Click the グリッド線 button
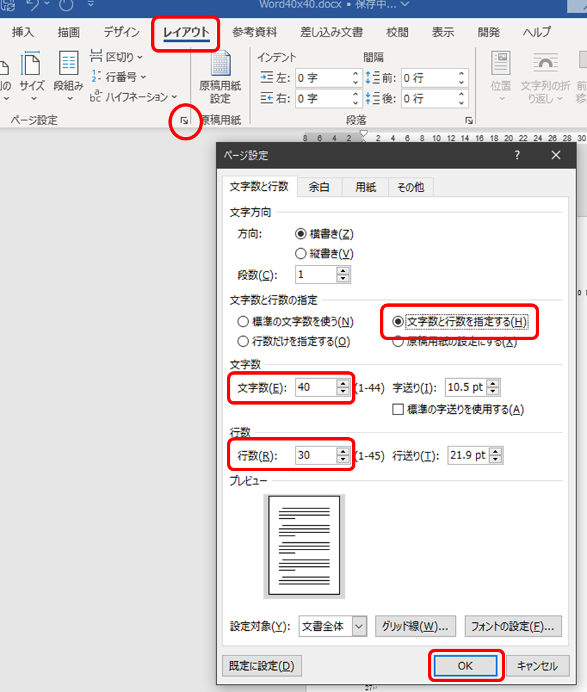This screenshot has height=692, width=587. pos(415,626)
